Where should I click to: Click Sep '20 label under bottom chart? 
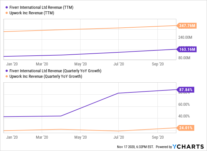coord(158,137)
